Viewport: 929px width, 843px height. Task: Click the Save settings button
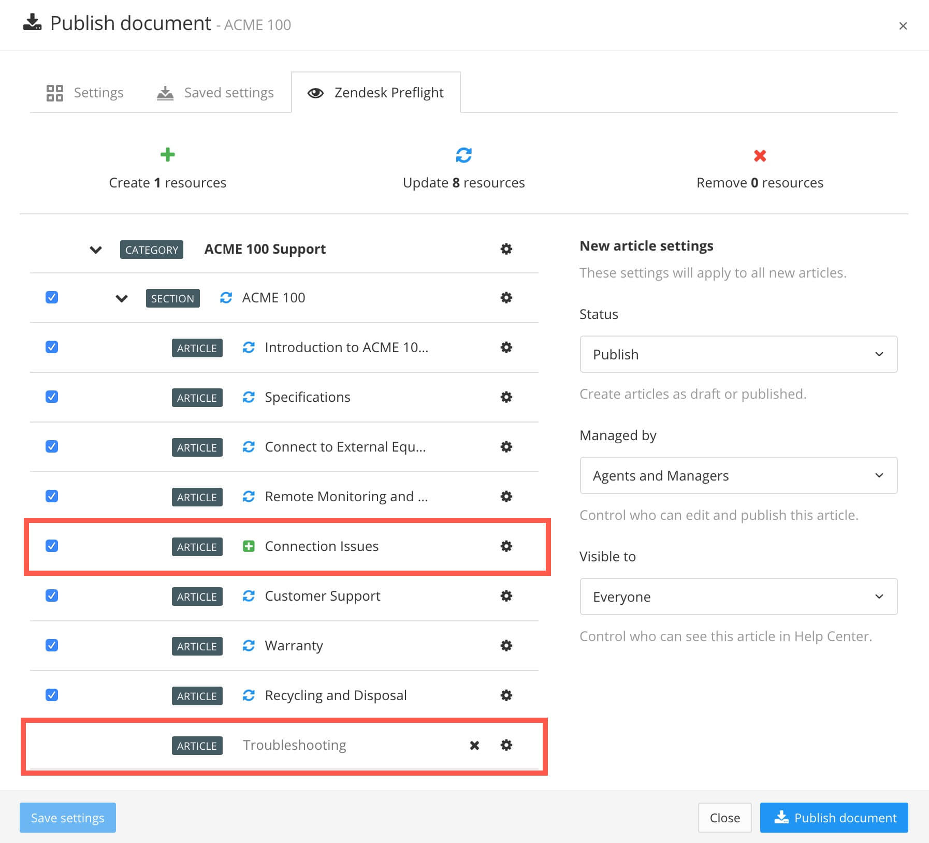68,818
